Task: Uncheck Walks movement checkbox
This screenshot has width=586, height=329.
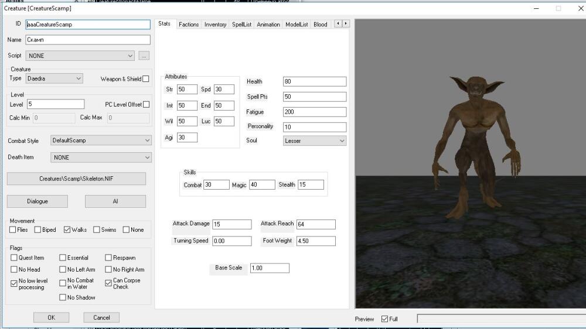Action: (67, 229)
